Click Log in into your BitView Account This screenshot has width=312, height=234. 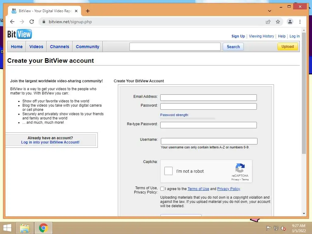pos(50,142)
